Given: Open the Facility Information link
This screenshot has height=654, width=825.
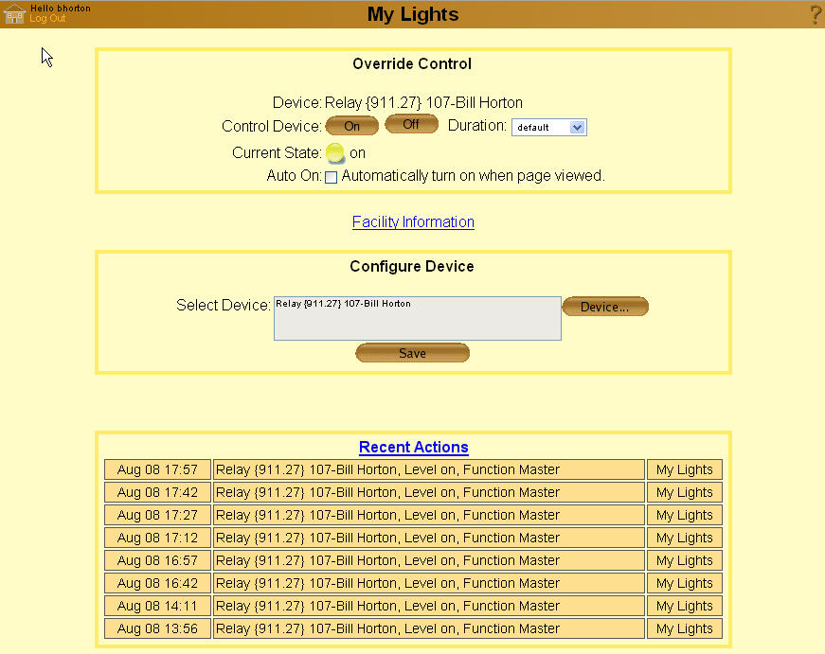Looking at the screenshot, I should coord(413,222).
